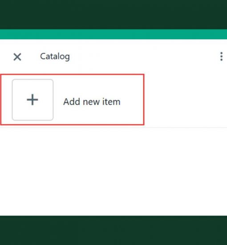Close the Catalog panel with the X
This screenshot has height=245, width=227.
click(17, 57)
